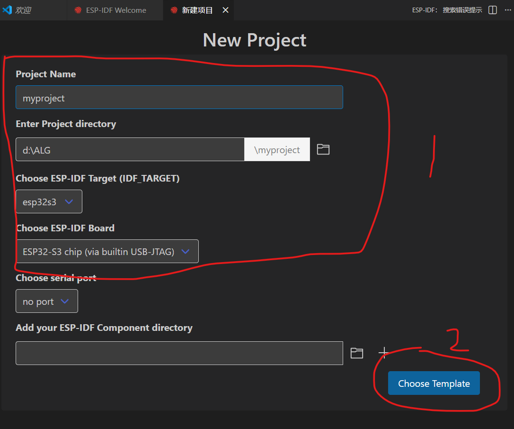Click the Choose ESP-IDF Target (IDF_TARGET) label

(97, 178)
